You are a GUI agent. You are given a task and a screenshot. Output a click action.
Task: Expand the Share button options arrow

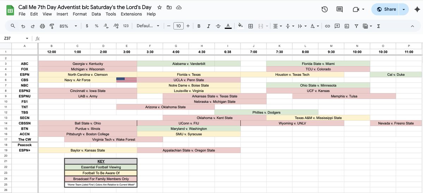pos(404,10)
